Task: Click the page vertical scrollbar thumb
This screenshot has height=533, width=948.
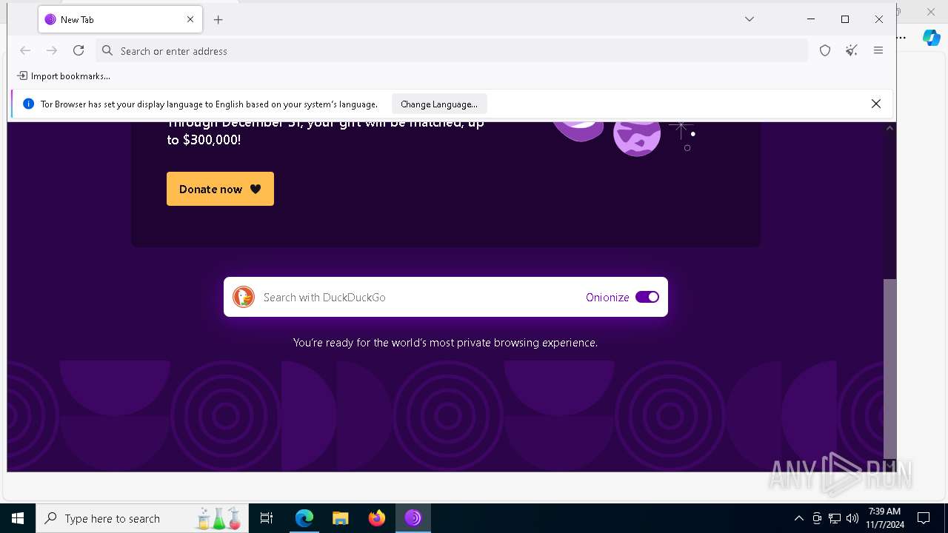Action: (x=890, y=369)
